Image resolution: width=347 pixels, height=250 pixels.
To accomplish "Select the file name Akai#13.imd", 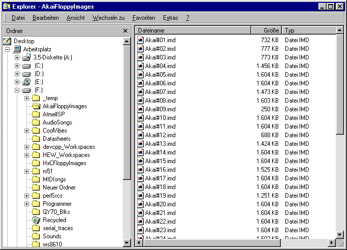I will [x=160, y=144].
